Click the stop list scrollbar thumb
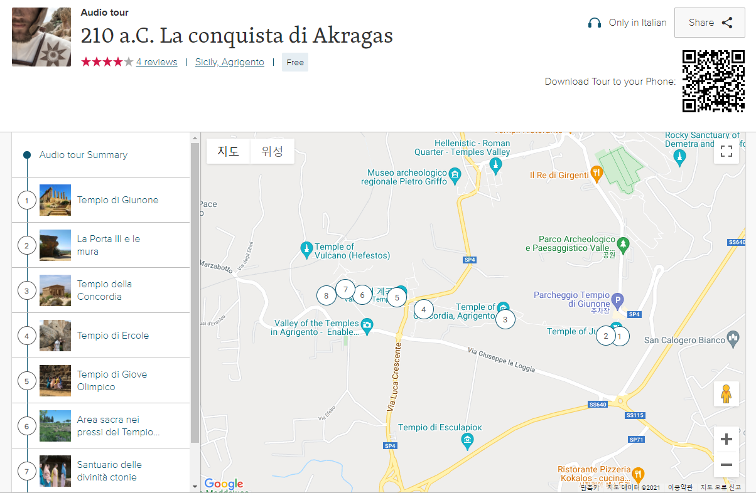 click(195, 292)
